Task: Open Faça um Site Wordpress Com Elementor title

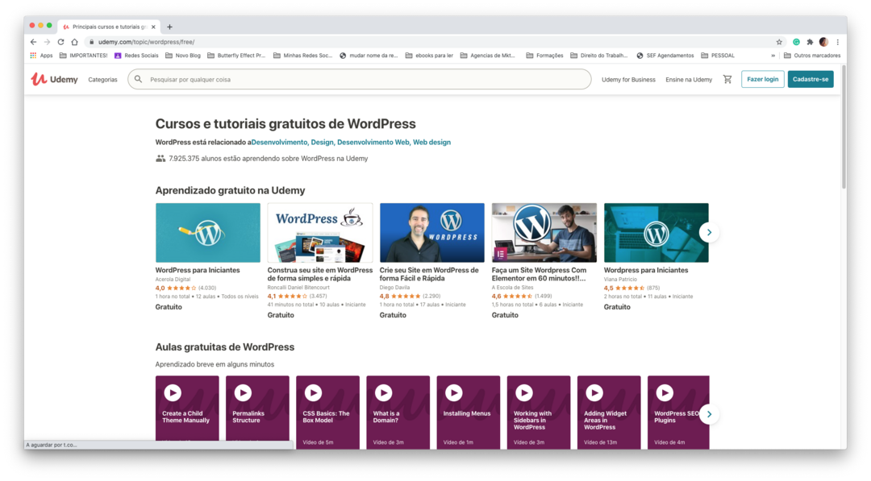Action: [x=539, y=274]
